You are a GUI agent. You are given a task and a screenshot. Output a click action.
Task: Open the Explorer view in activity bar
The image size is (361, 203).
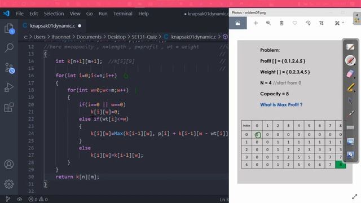(x=9, y=29)
